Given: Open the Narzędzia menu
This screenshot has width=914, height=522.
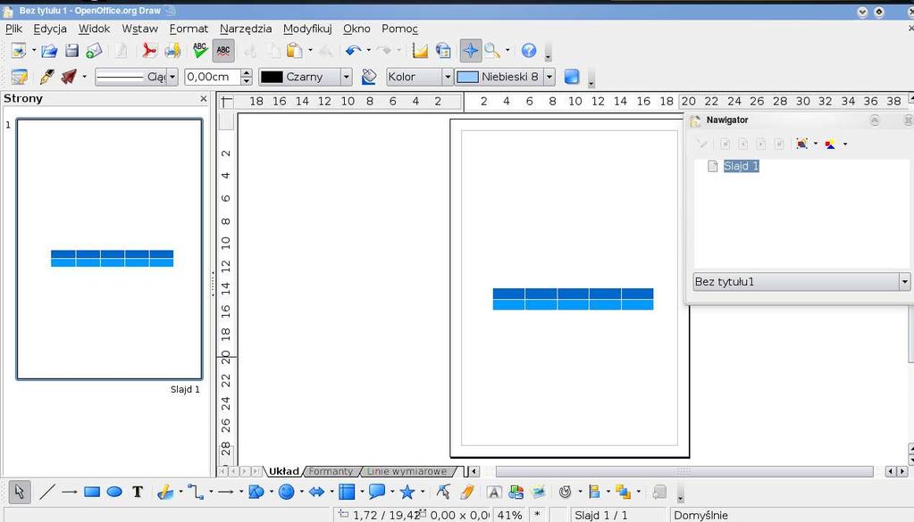Looking at the screenshot, I should pyautogui.click(x=246, y=29).
